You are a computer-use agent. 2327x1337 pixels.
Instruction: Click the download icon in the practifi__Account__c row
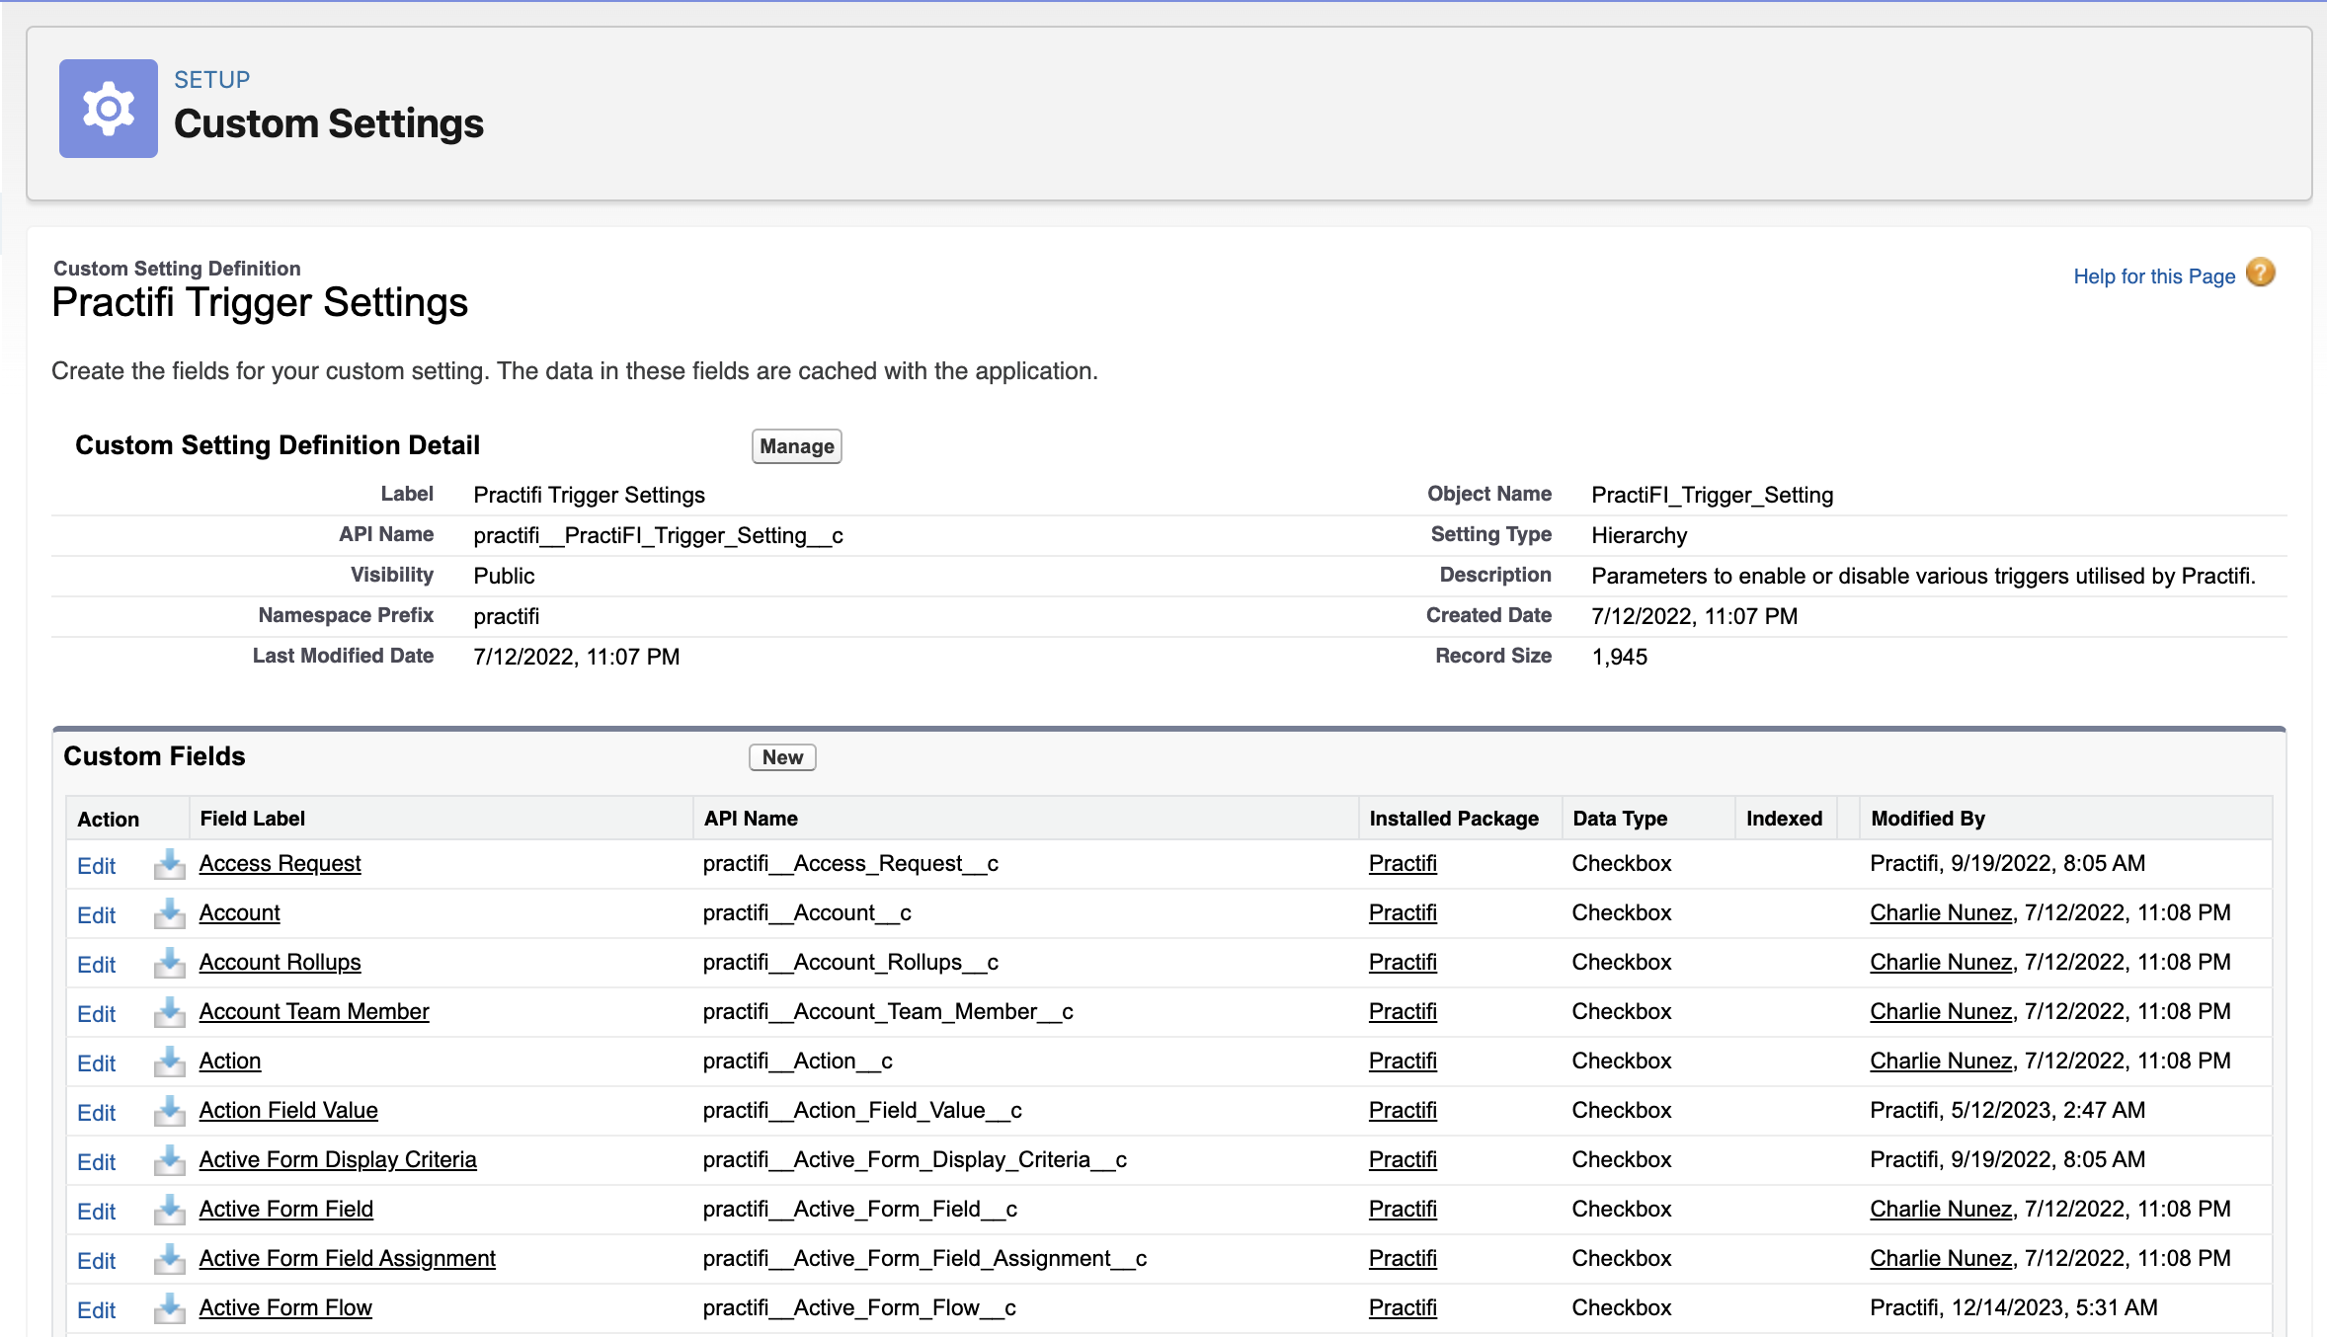pos(169,913)
